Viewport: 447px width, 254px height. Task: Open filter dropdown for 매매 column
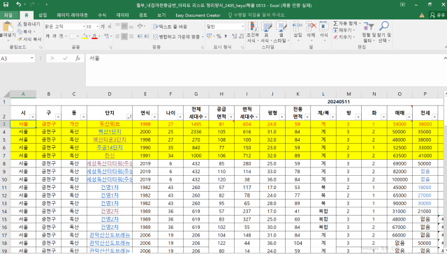point(409,117)
